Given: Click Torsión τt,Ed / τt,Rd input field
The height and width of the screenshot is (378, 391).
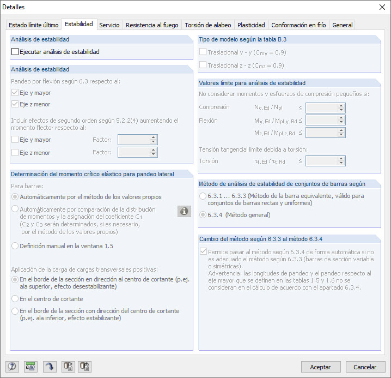Looking at the screenshot, I should (x=322, y=161).
